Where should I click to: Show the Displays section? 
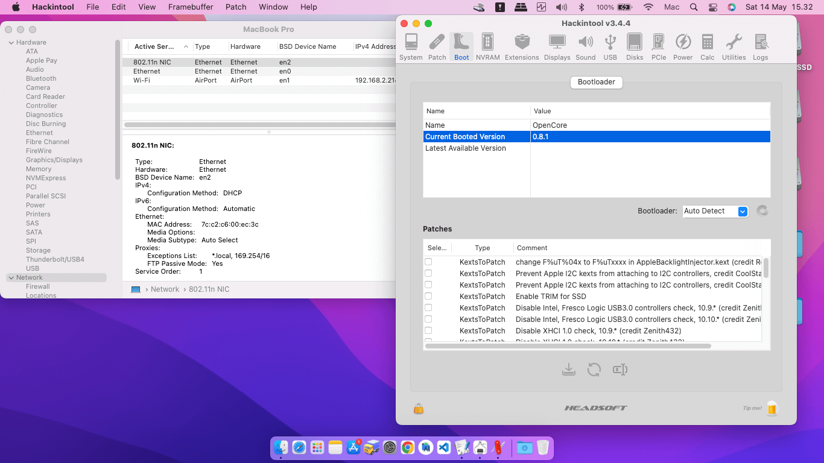tap(557, 47)
